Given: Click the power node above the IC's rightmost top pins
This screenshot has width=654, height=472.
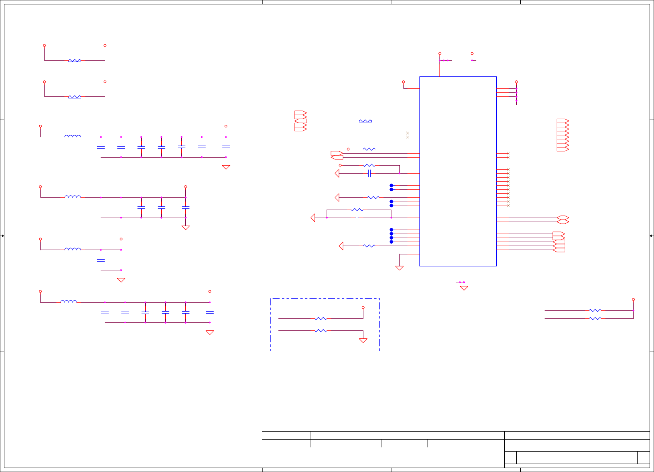Looking at the screenshot, I should pos(472,53).
